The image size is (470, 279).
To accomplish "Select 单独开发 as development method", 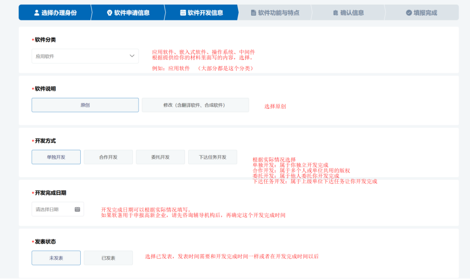I will coord(56,157).
